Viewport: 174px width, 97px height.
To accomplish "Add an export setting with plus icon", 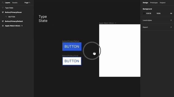I will pyautogui.click(x=171, y=27).
